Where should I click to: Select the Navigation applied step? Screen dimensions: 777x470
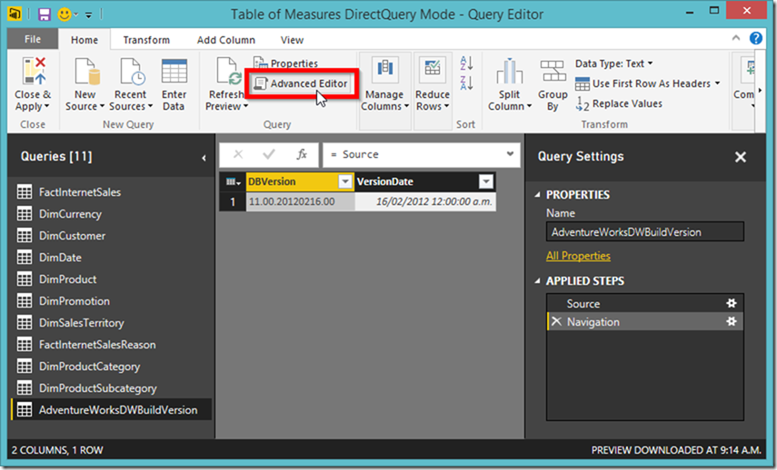pyautogui.click(x=644, y=321)
